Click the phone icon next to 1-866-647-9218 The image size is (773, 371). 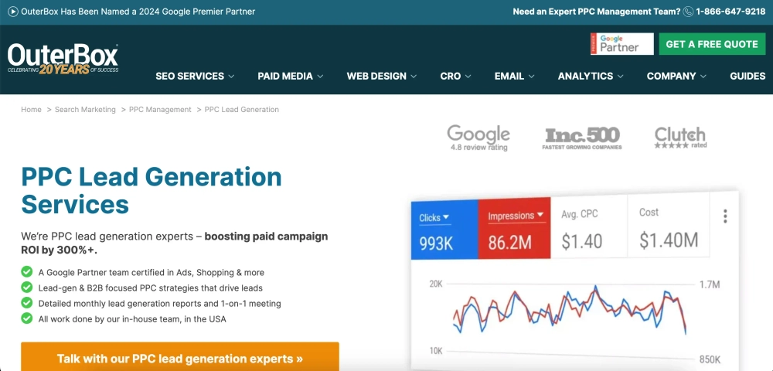[x=688, y=12]
